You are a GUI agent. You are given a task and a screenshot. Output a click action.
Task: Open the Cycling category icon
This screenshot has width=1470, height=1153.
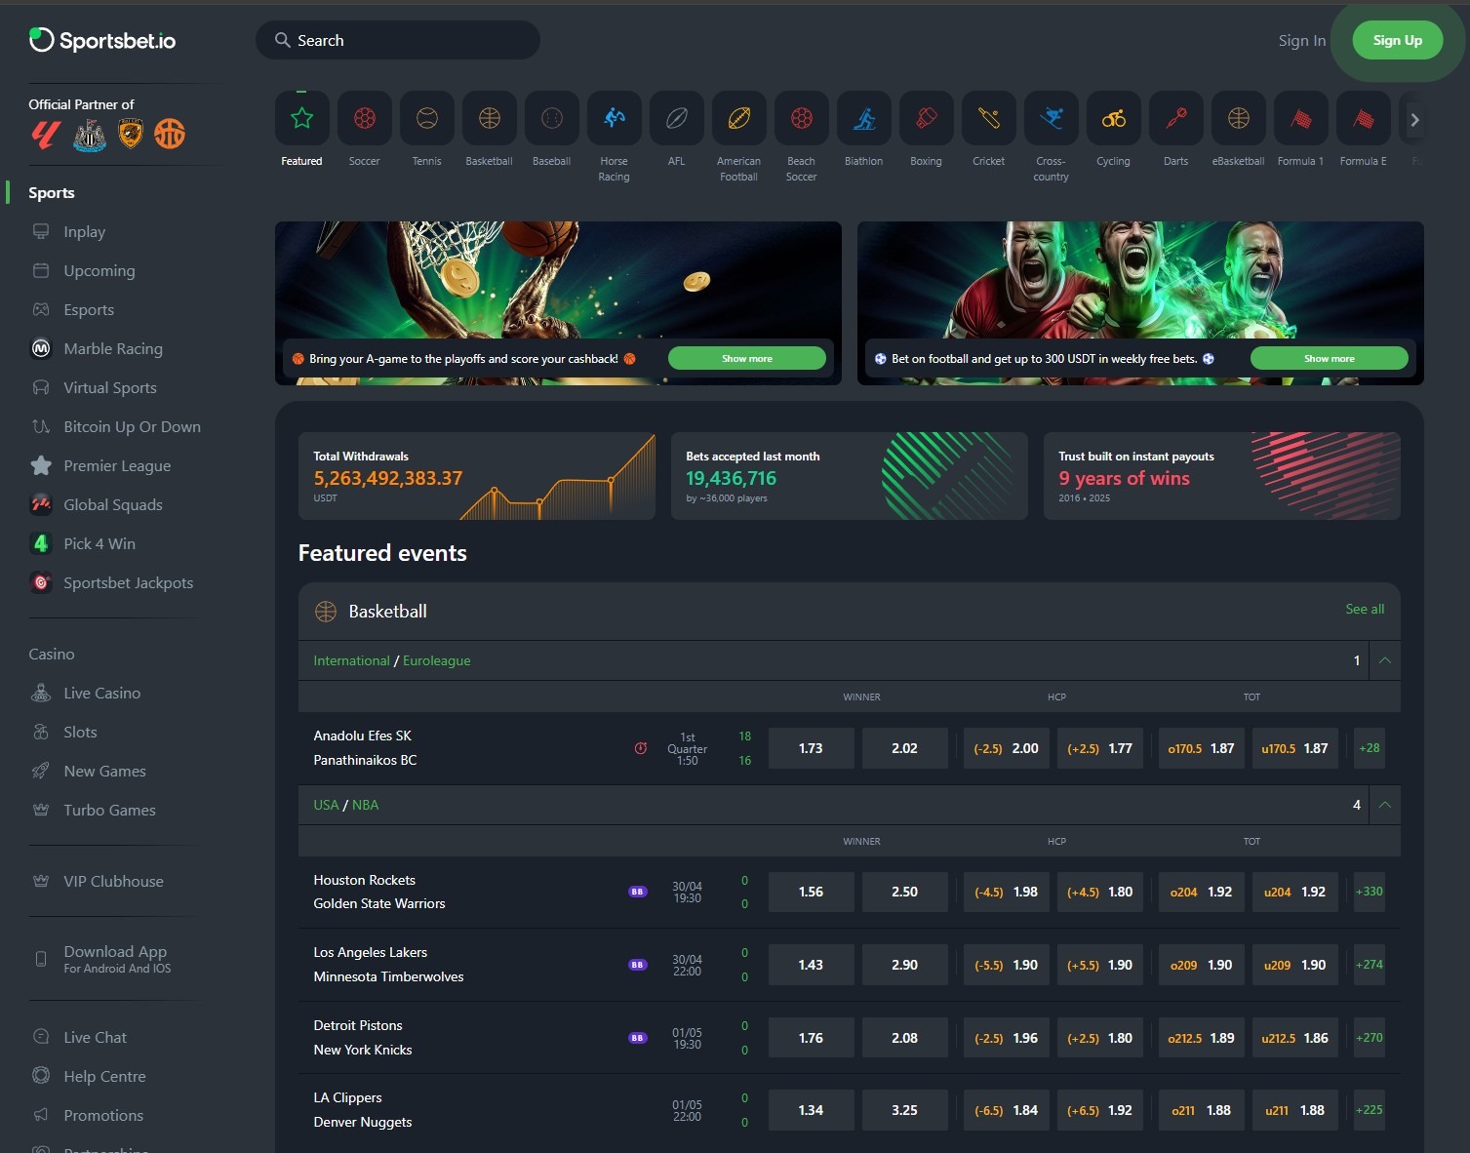pos(1114,119)
